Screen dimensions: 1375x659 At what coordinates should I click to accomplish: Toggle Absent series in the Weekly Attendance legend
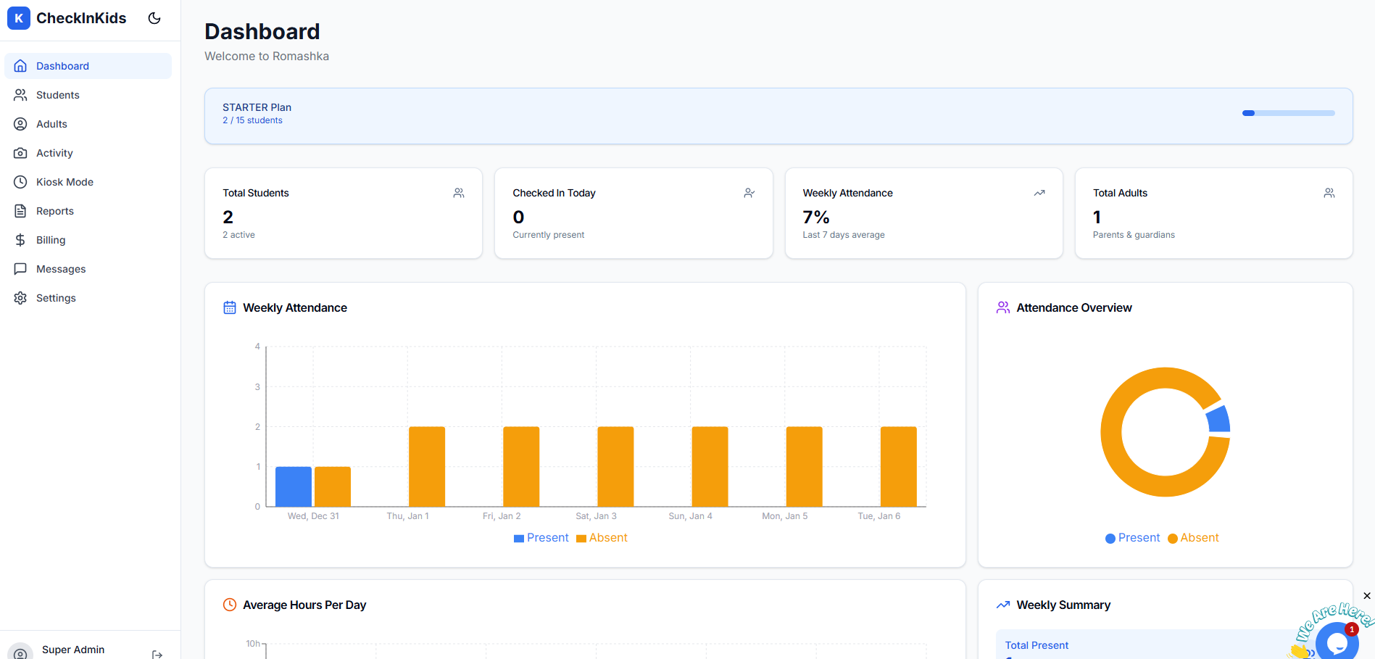602,538
